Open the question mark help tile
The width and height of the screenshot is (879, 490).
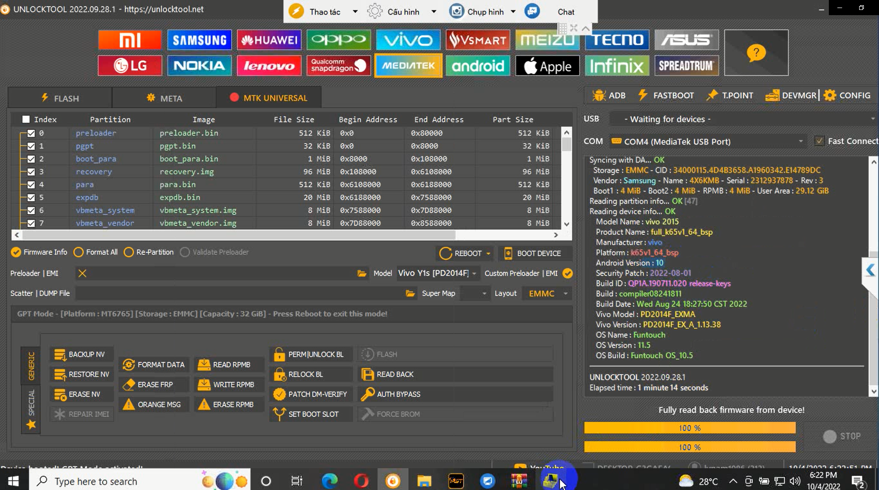(x=756, y=53)
